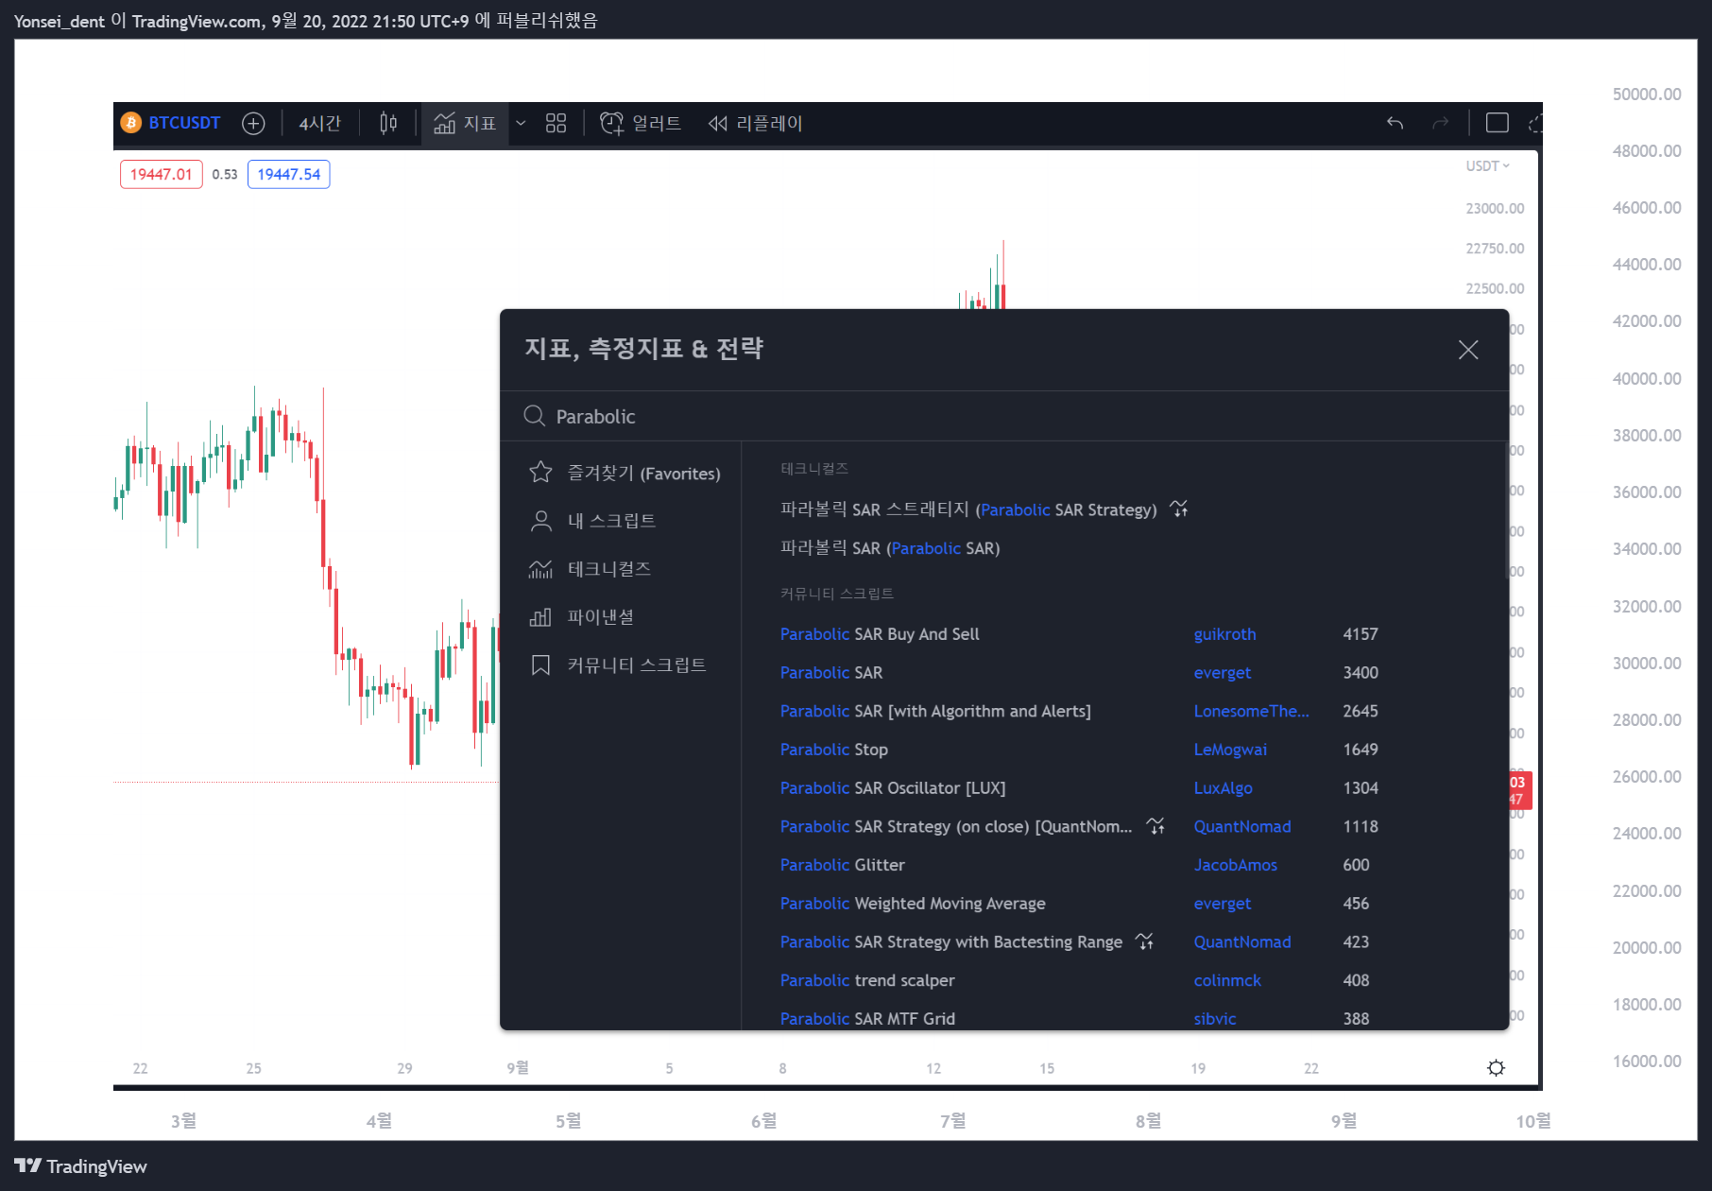Add Parabolic Weighted Moving Average script
This screenshot has width=1712, height=1191.
click(x=913, y=904)
